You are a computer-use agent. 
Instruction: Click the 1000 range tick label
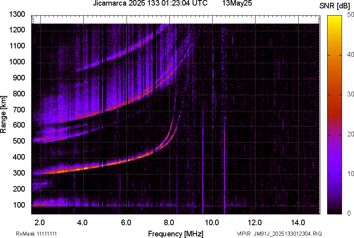[17, 62]
